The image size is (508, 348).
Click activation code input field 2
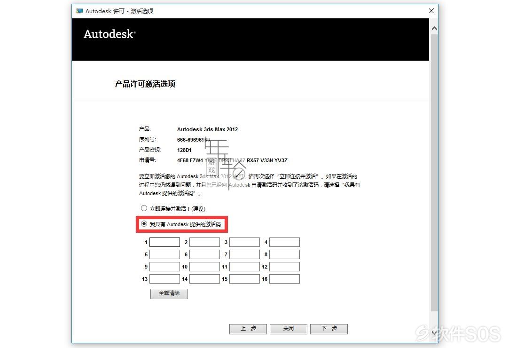(x=204, y=242)
